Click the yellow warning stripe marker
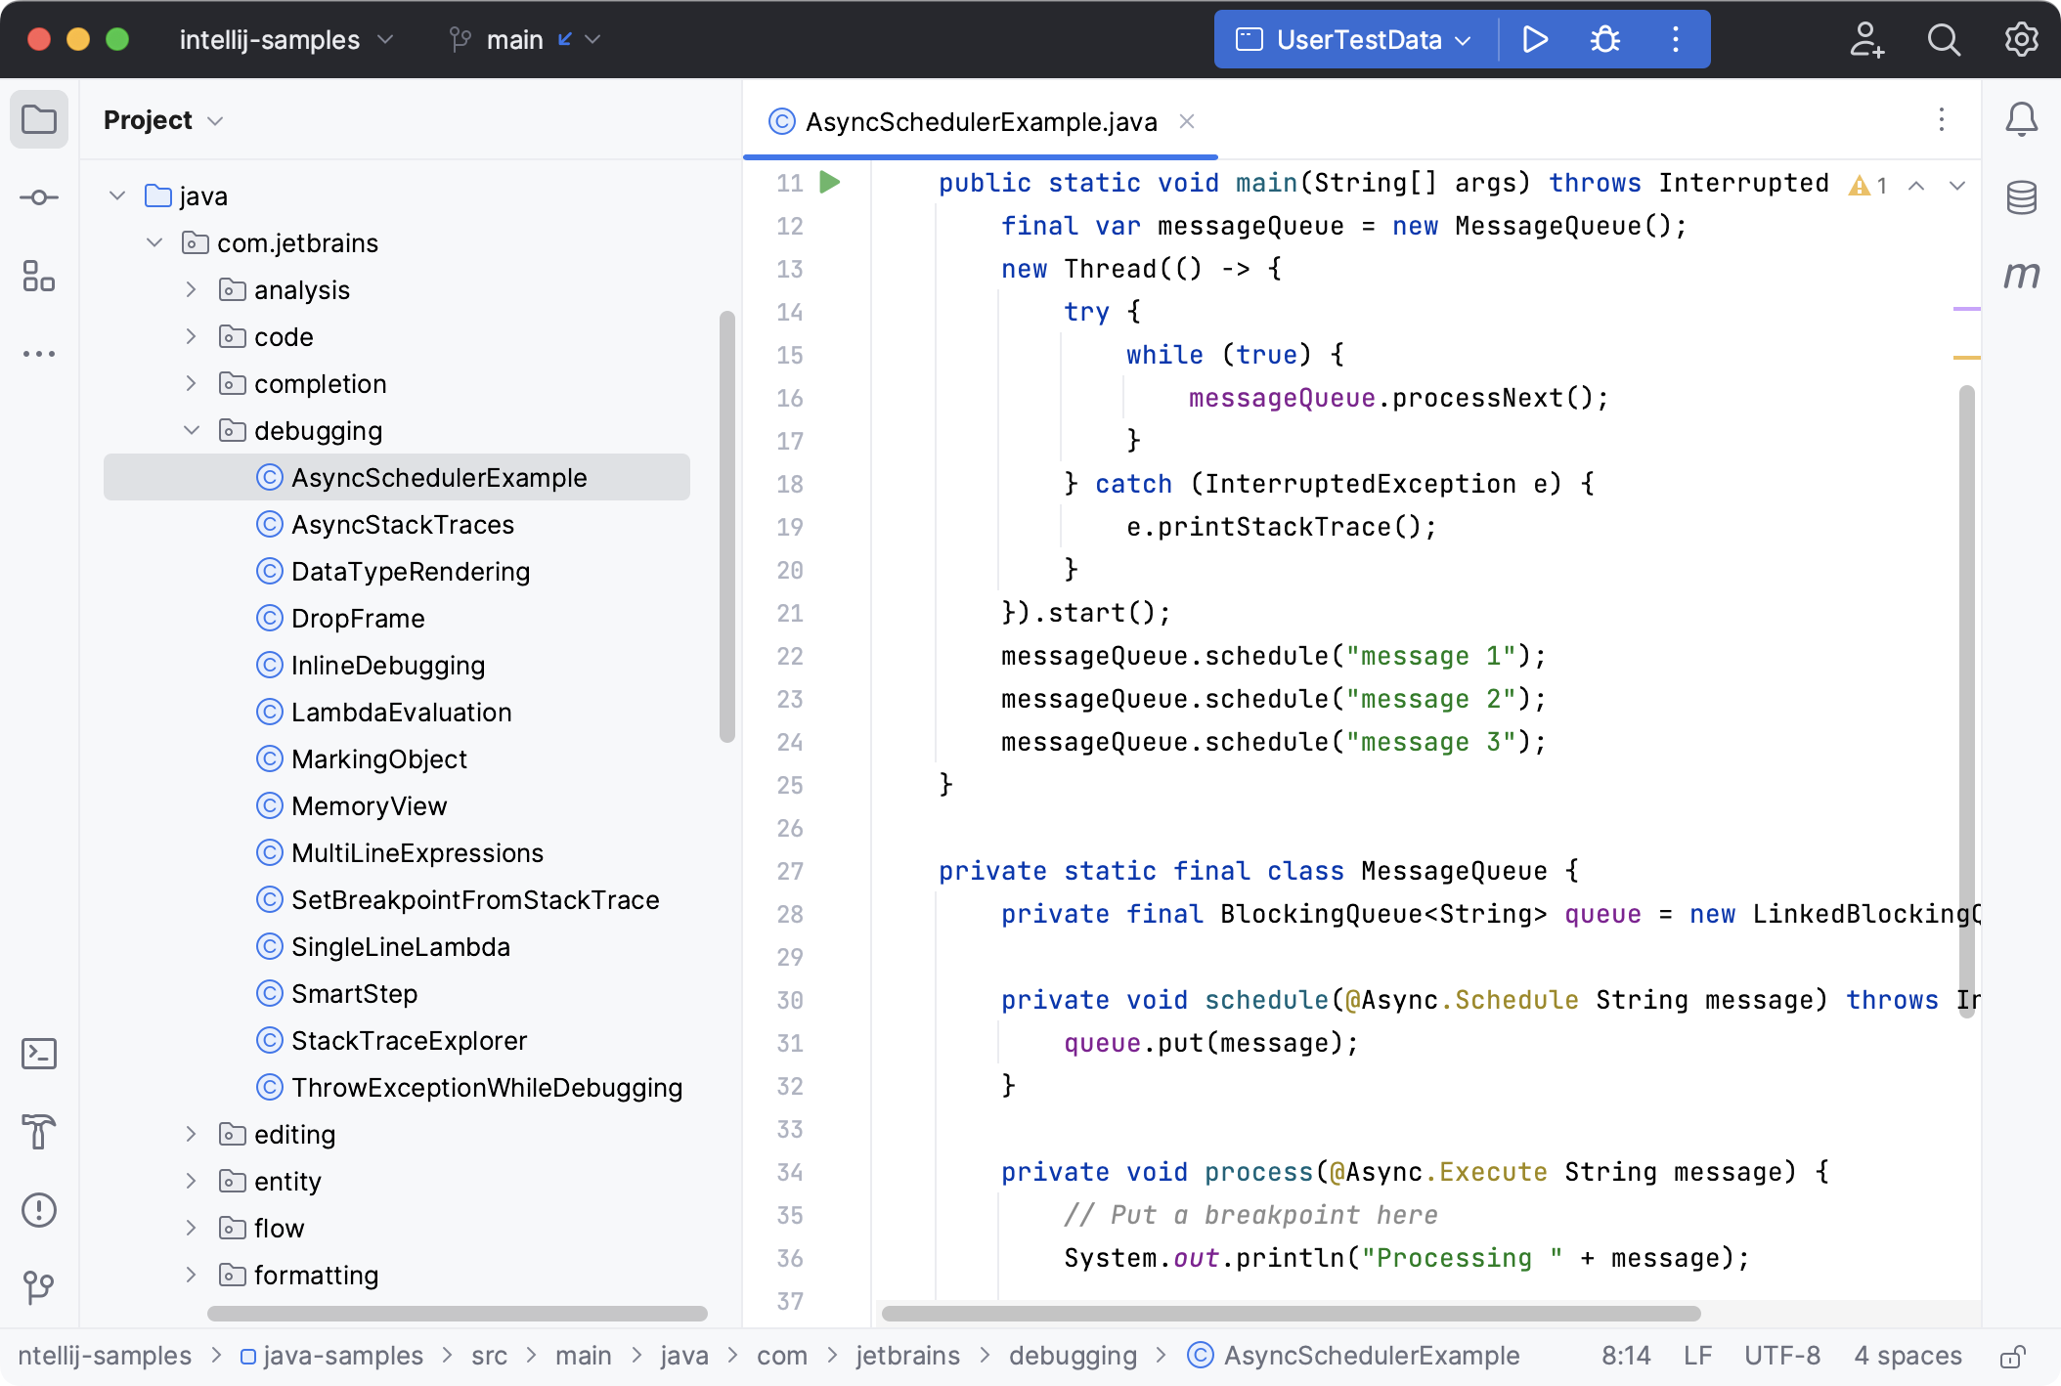Viewport: 2061px width, 1386px height. tap(1966, 358)
